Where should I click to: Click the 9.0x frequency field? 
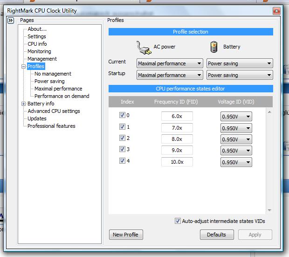tap(177, 150)
